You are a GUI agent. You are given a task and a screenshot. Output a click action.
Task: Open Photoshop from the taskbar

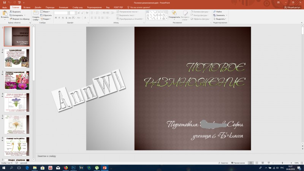pyautogui.click(x=73, y=168)
